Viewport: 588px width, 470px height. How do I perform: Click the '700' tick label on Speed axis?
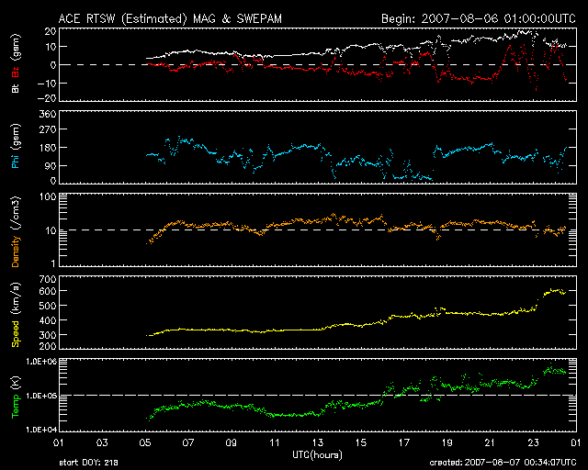pyautogui.click(x=48, y=279)
